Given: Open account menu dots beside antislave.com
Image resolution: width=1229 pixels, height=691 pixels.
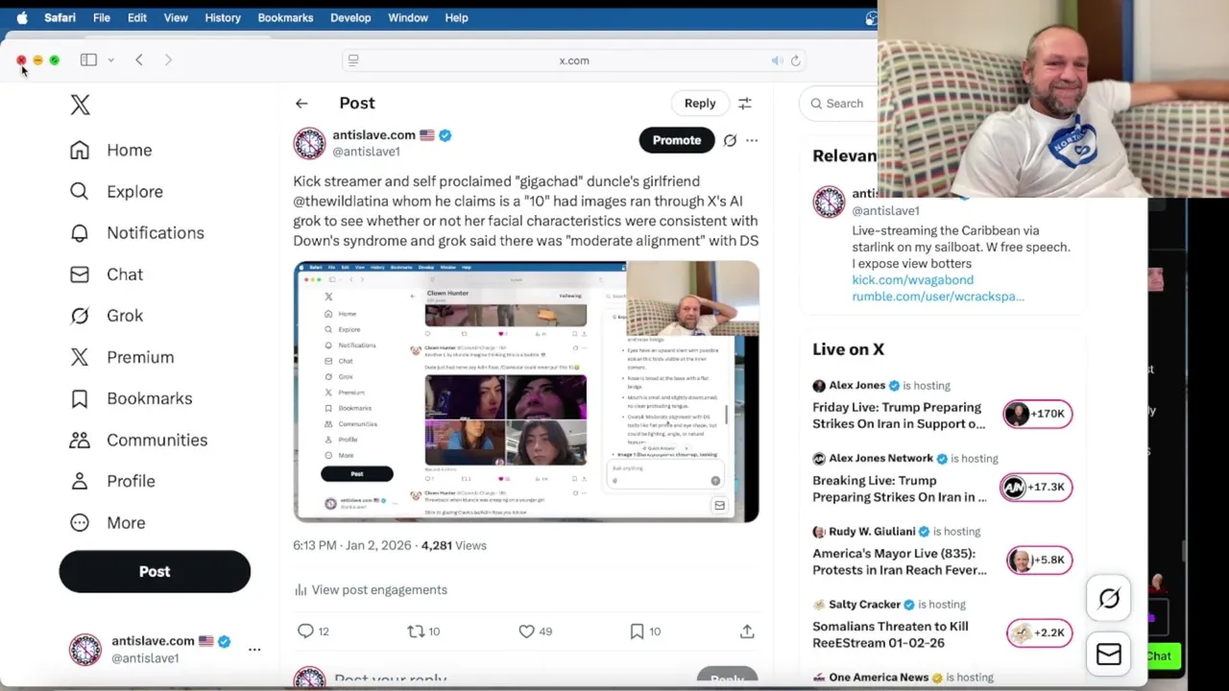Looking at the screenshot, I should [254, 650].
